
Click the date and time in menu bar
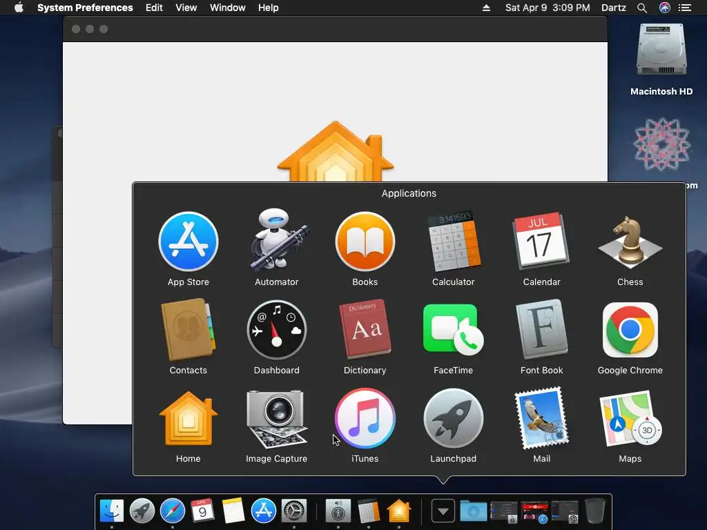coord(548,8)
